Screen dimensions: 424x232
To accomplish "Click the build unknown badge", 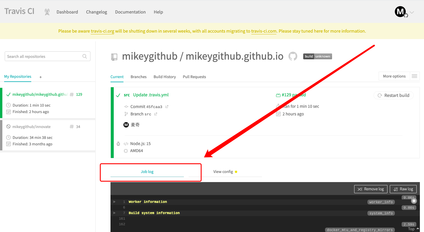I will click(318, 56).
